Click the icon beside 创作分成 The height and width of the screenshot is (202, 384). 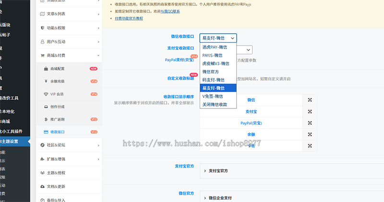[46, 107]
